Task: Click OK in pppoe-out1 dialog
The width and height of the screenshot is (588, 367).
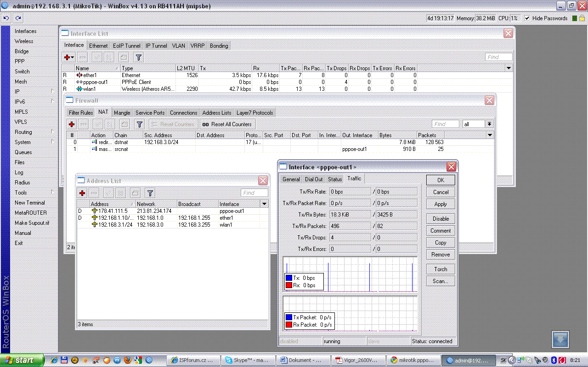Action: 441,180
